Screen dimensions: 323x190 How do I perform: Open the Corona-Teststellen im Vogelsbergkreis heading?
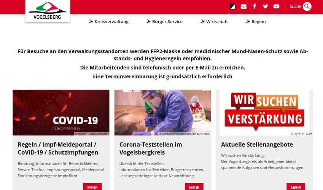(x=151, y=149)
